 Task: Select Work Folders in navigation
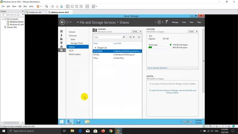[x=75, y=54]
